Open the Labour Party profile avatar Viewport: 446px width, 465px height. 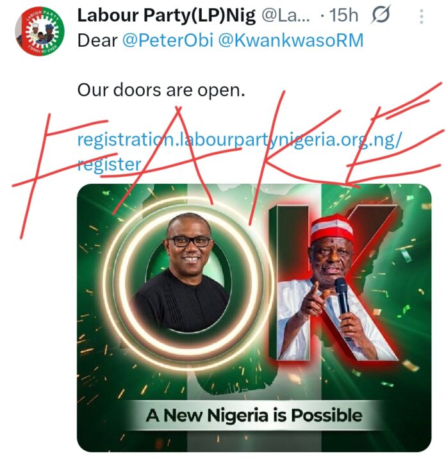(x=38, y=32)
